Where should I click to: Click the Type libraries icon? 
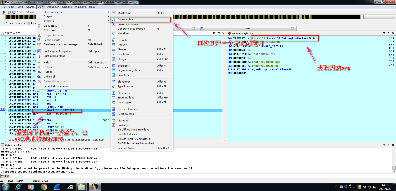pos(113,86)
